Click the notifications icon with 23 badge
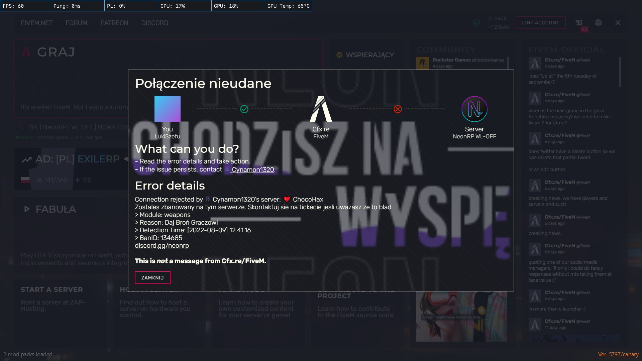Image resolution: width=642 pixels, height=361 pixels. click(579, 23)
